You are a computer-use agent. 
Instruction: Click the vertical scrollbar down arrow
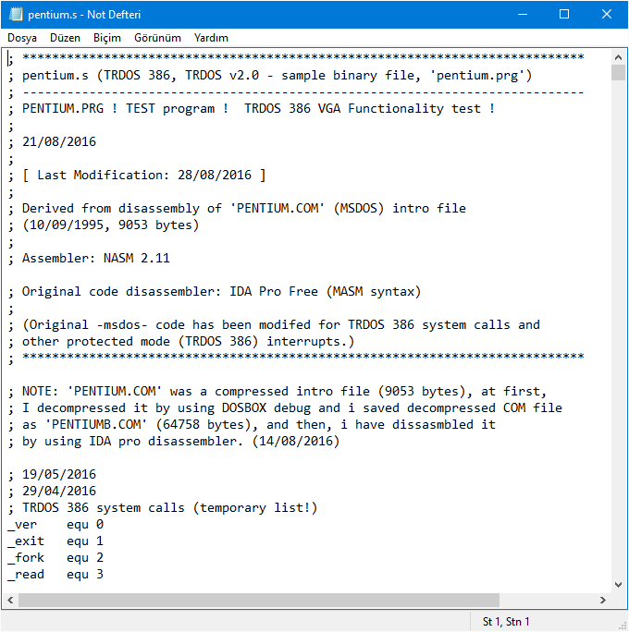click(x=618, y=585)
